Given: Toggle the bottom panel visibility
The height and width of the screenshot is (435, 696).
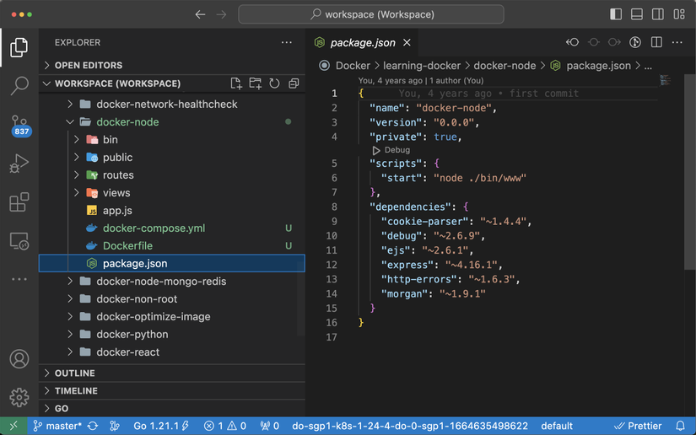Looking at the screenshot, I should coord(637,14).
